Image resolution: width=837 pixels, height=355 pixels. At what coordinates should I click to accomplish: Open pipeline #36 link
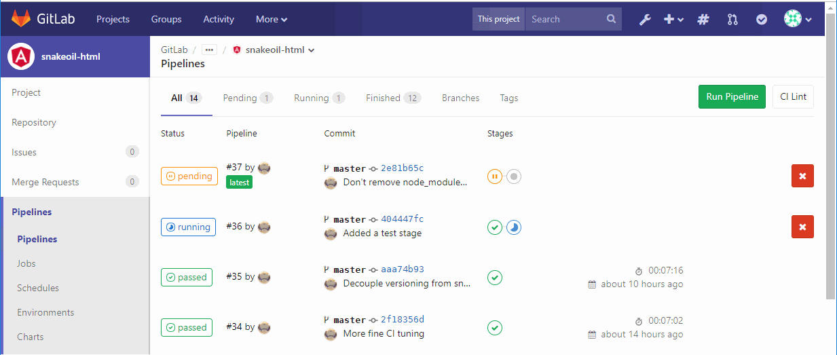point(234,226)
